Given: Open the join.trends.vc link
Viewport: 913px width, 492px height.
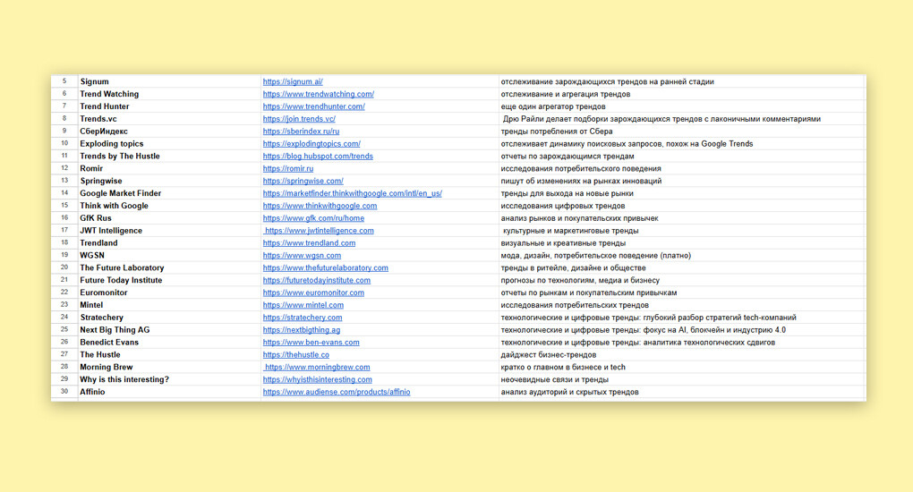Looking at the screenshot, I should [299, 119].
